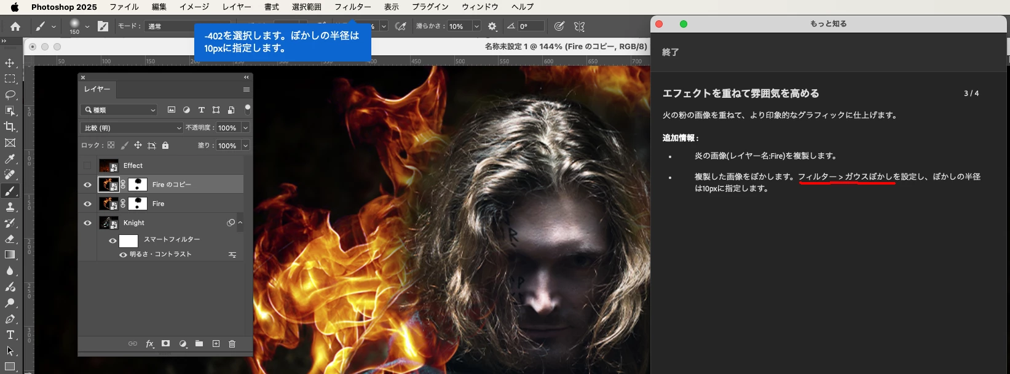
Task: Delete the selected layer
Action: (x=232, y=344)
